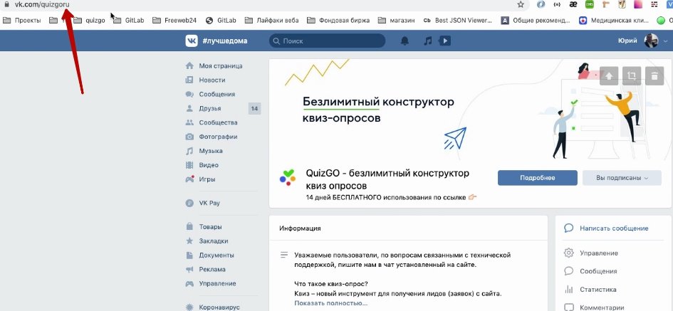Click the VK logo in header
This screenshot has height=311, width=673.
(192, 41)
